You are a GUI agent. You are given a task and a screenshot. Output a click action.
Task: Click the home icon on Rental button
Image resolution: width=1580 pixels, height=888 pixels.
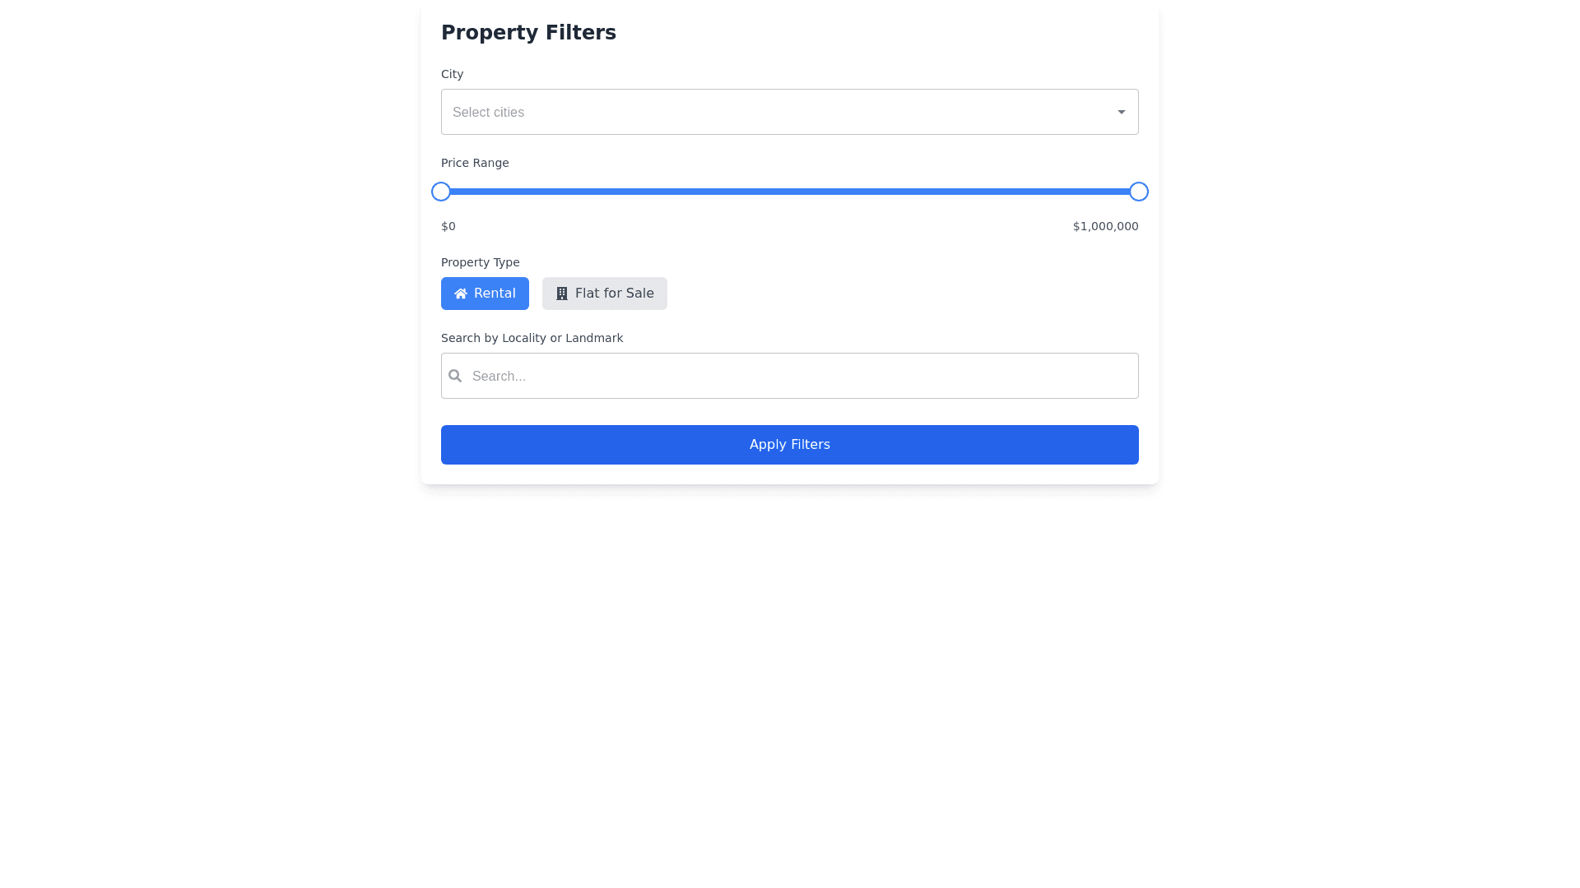point(462,293)
